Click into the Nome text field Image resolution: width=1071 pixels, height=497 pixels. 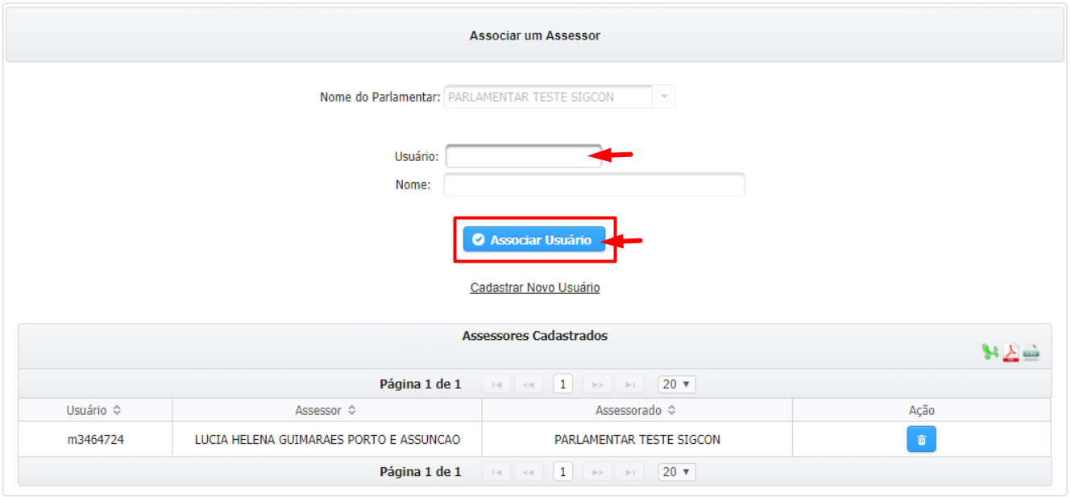click(594, 184)
